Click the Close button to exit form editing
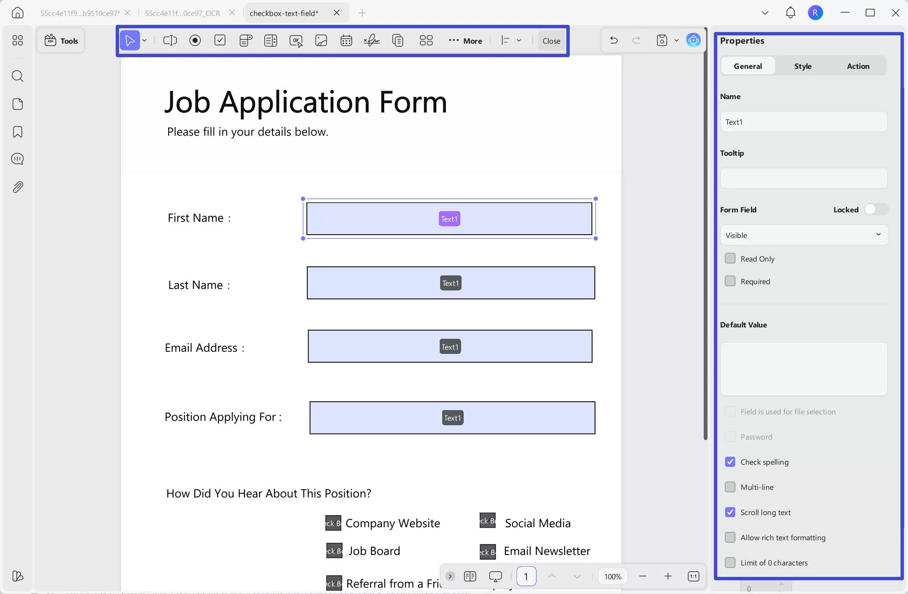908x594 pixels. coord(551,41)
